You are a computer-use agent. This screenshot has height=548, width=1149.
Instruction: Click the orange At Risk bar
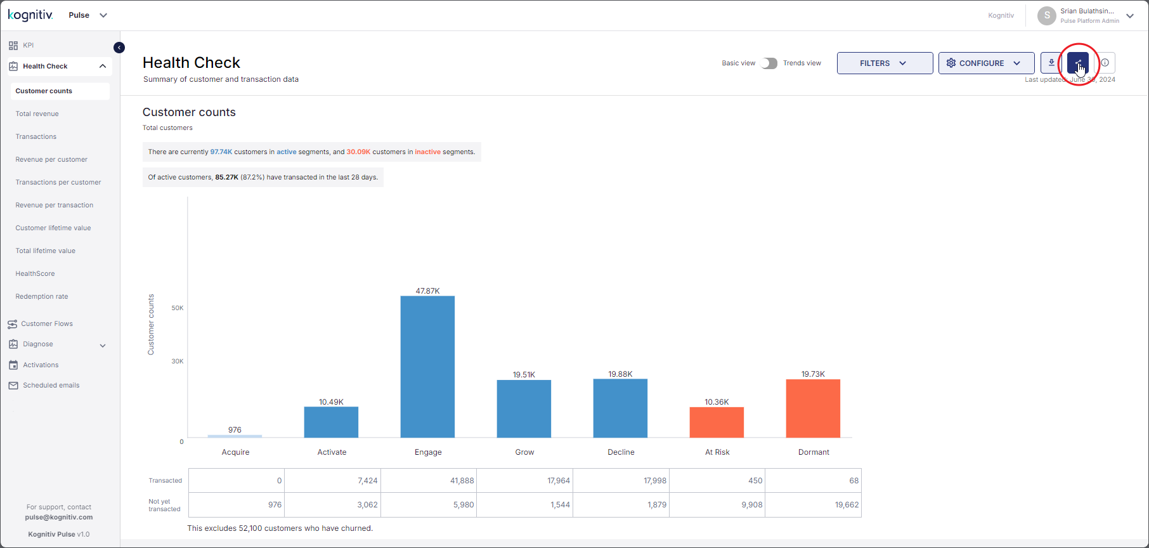pos(717,422)
